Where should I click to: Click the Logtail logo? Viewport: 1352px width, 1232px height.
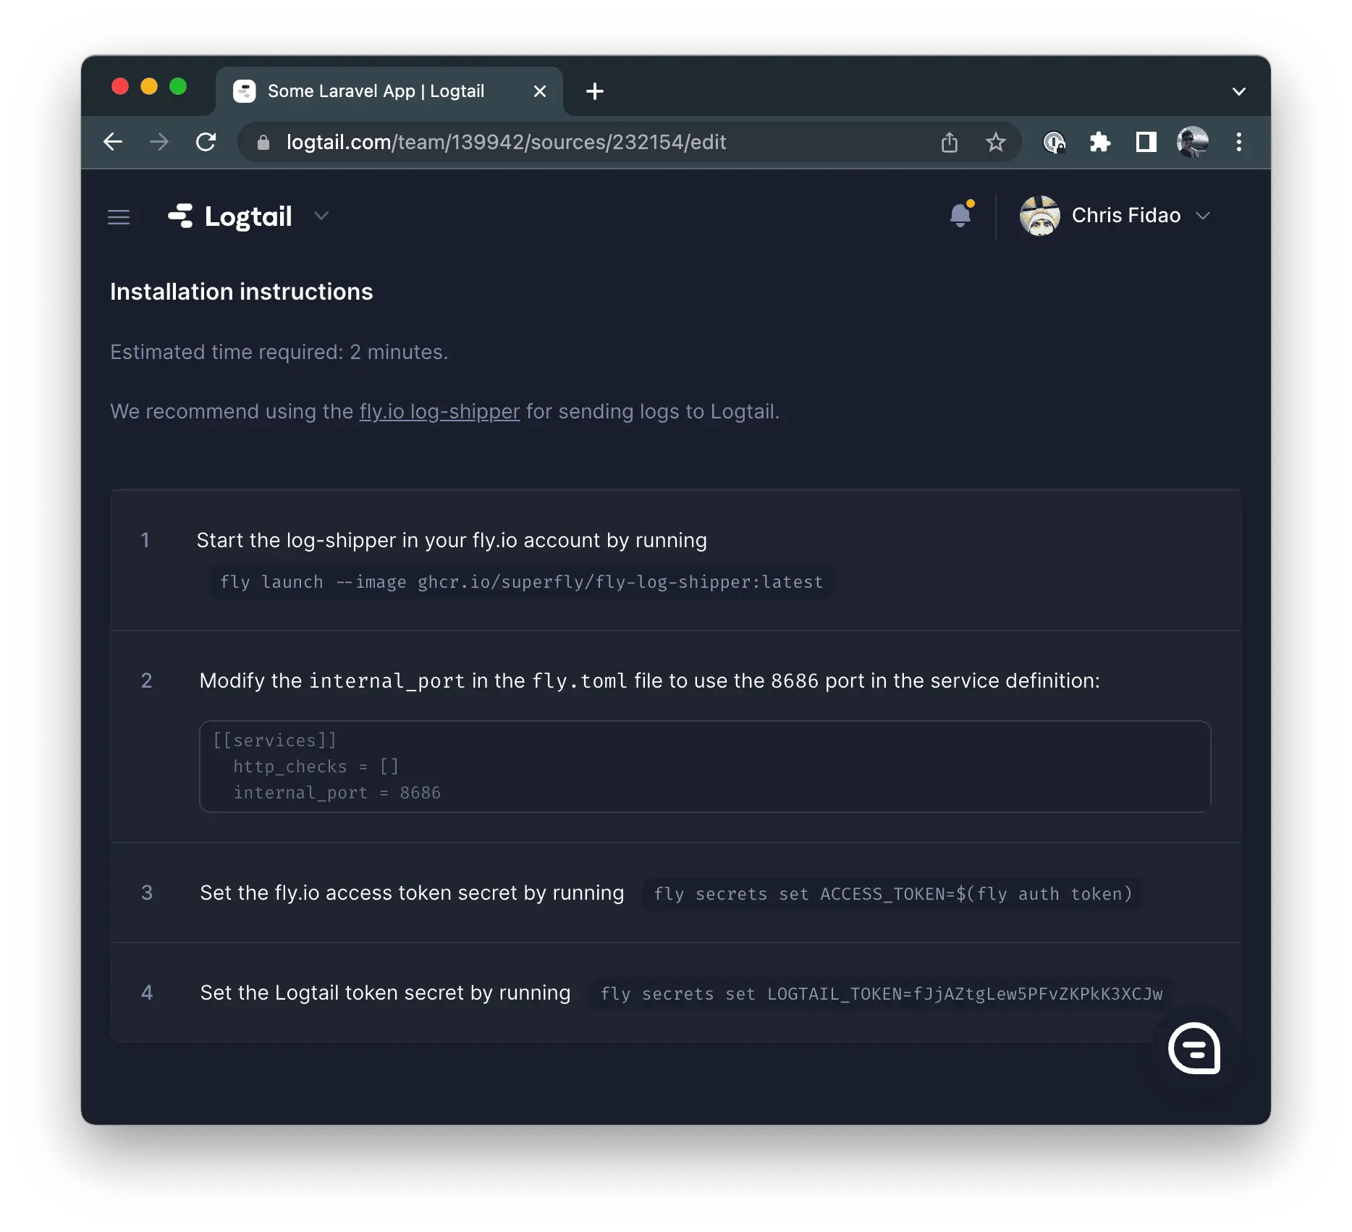point(230,216)
